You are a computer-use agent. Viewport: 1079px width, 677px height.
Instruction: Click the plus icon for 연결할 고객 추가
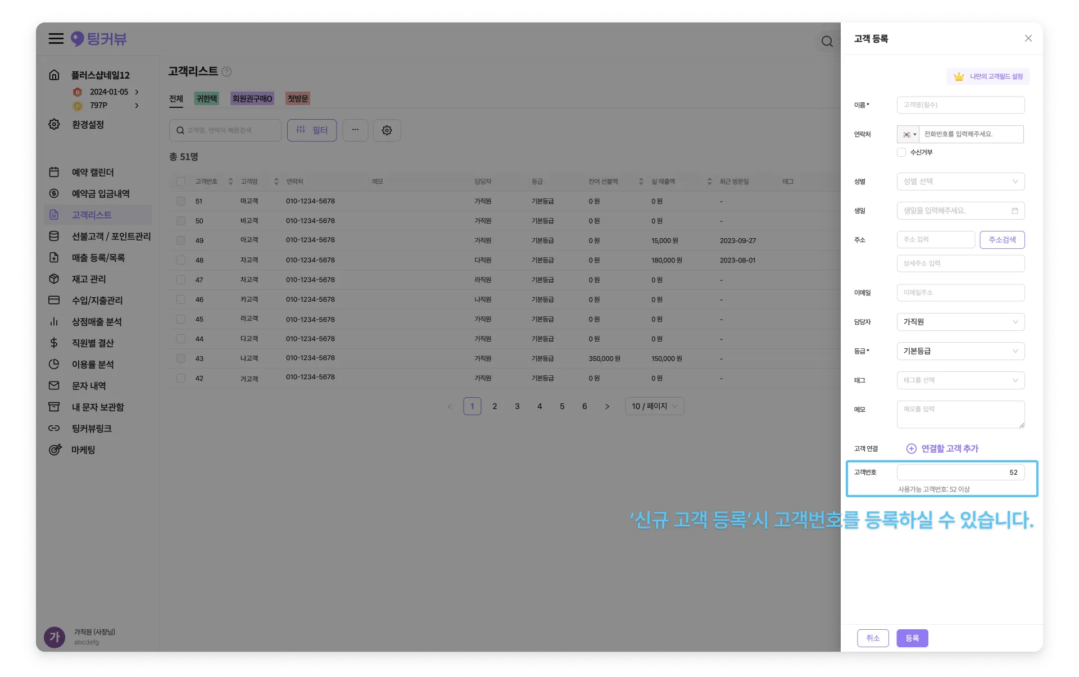click(911, 449)
